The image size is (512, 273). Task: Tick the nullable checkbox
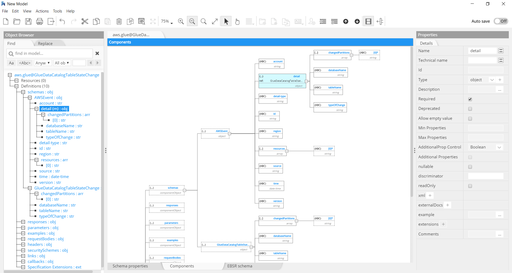[x=470, y=167]
